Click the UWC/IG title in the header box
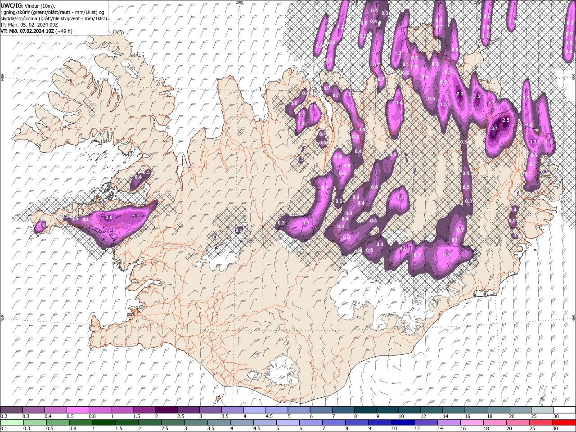Image resolution: width=576 pixels, height=432 pixels. coord(11,5)
